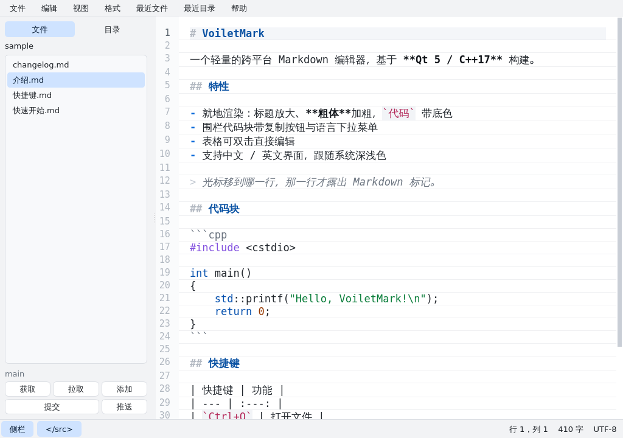
Task: Click the 提交 commit button
Action: pyautogui.click(x=52, y=406)
